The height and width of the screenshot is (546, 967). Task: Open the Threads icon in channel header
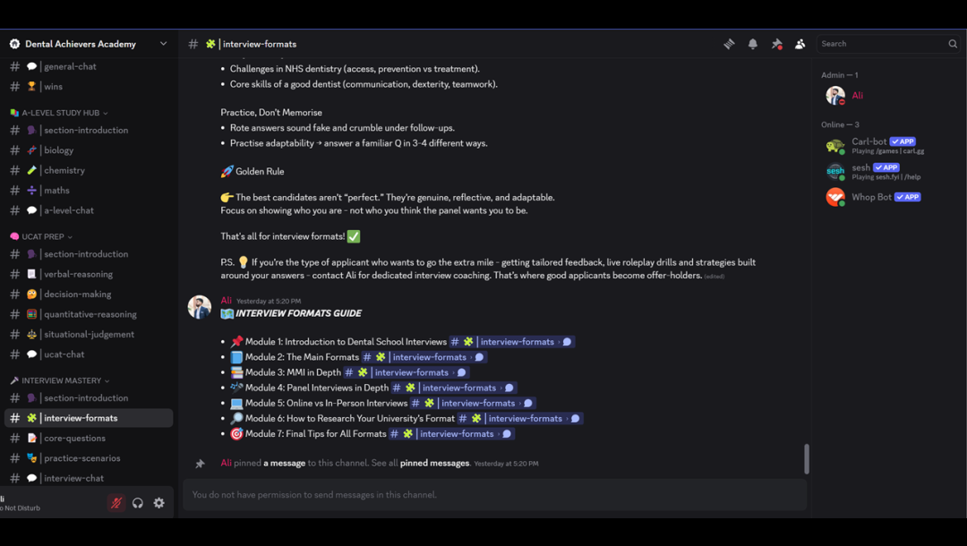pos(729,44)
